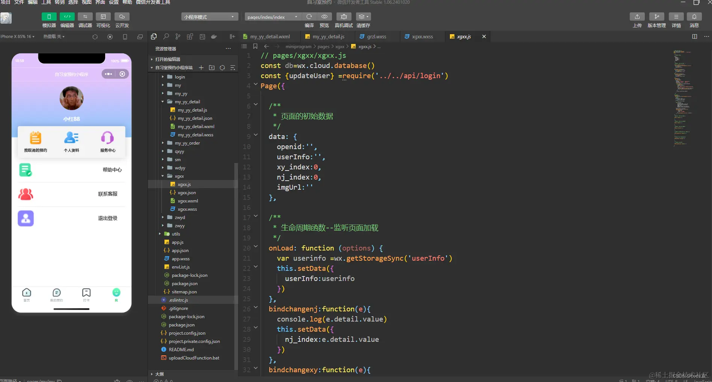Switch to grzl.wxss tab

click(376, 36)
